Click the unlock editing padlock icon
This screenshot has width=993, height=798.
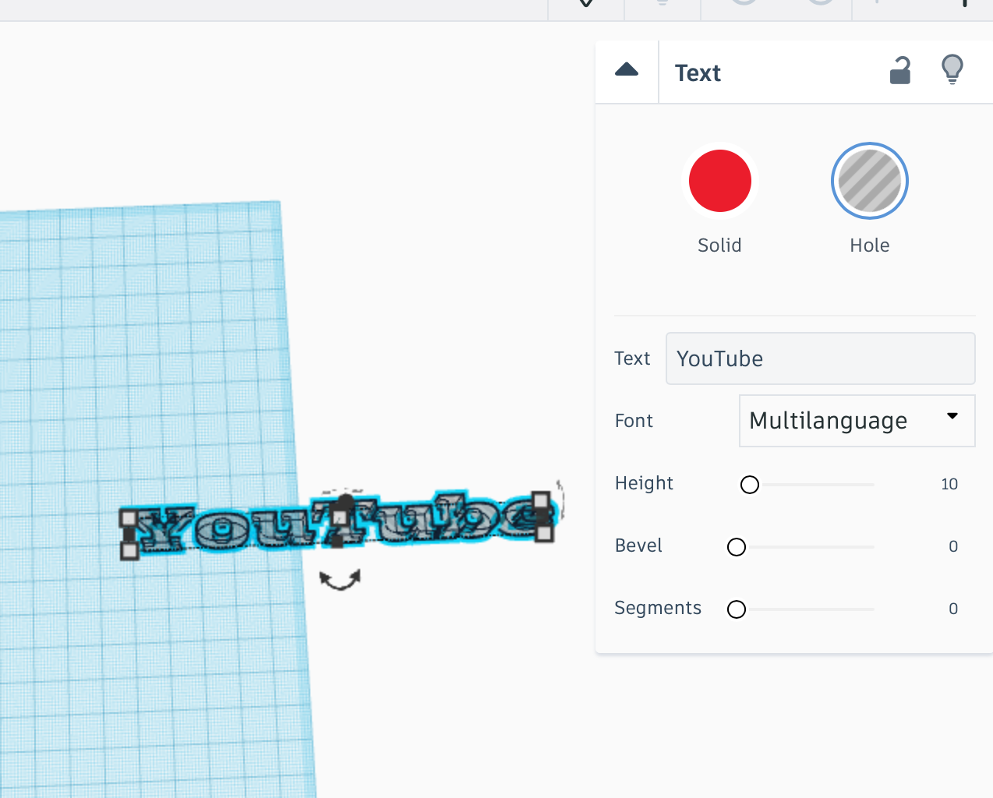click(900, 71)
